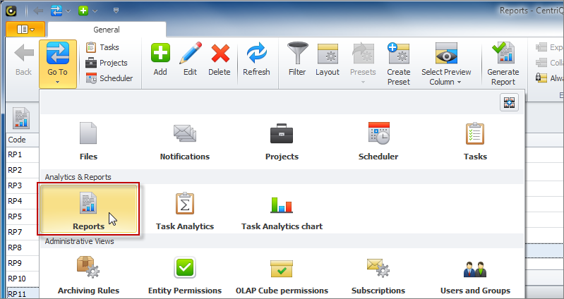Click quick access back arrow in title bar
The width and height of the screenshot is (564, 299).
click(x=38, y=11)
